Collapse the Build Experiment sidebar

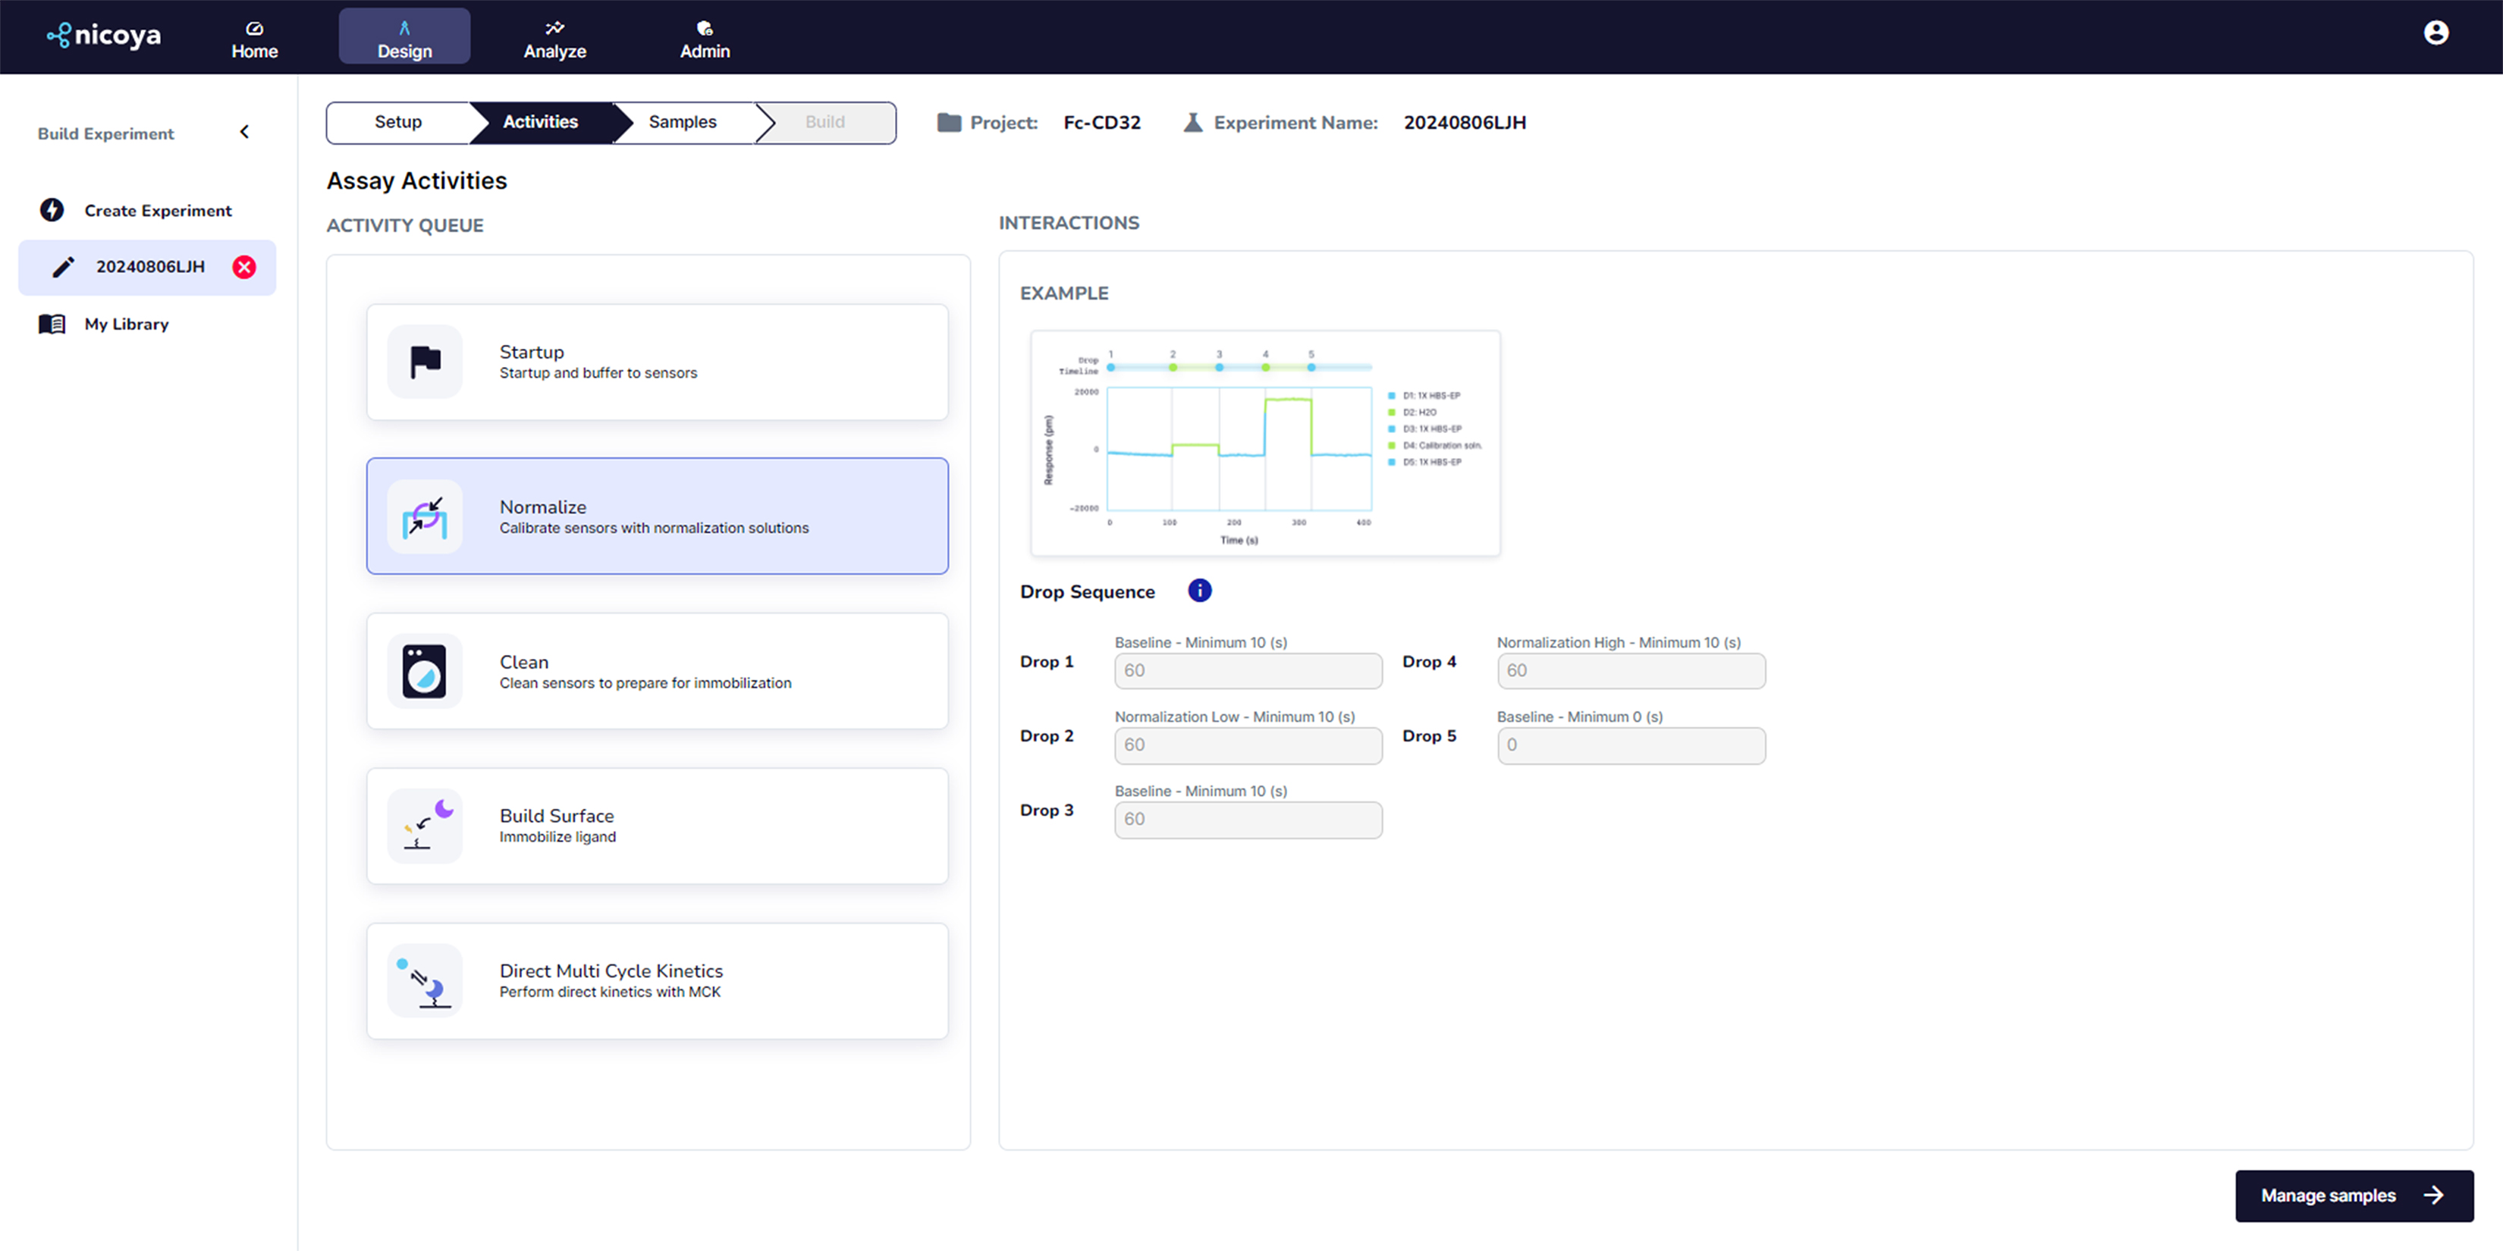point(244,132)
